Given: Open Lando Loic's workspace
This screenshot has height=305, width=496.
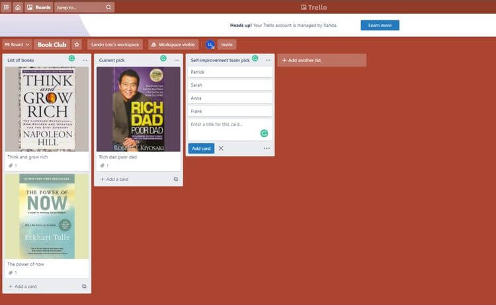Looking at the screenshot, I should [x=115, y=44].
